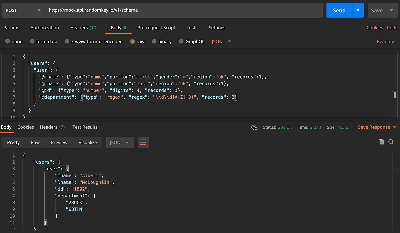Click the wrap lines icon in response toolbar
Image resolution: width=400 pixels, height=233 pixels.
(143, 142)
